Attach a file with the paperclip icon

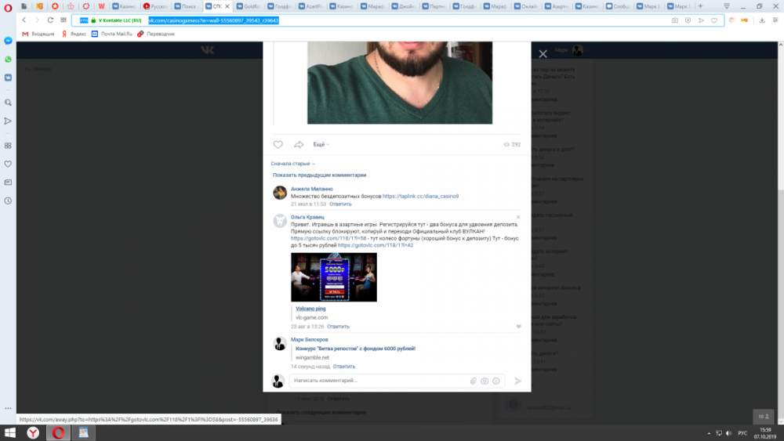coord(474,381)
